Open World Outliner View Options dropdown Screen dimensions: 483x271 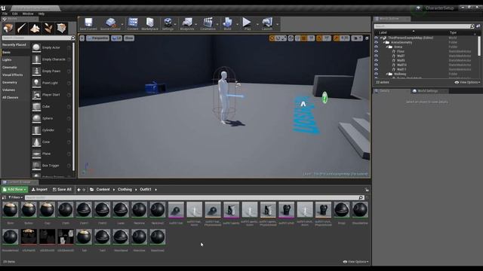[x=467, y=82]
